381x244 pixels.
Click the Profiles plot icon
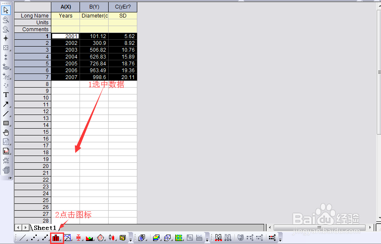pos(199,238)
